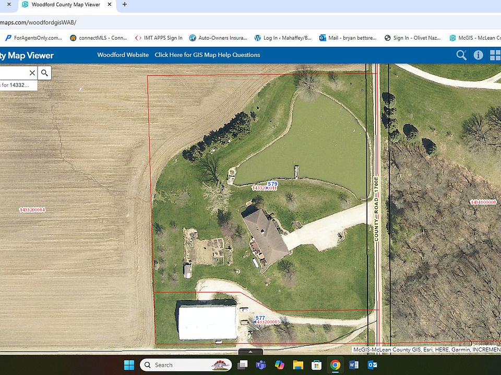
Task: Launch File Explorer from the taskbar
Action: (297, 365)
